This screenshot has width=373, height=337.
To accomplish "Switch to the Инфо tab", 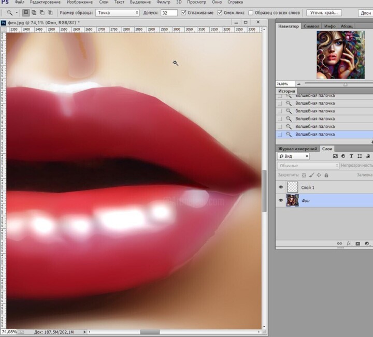I will pos(329,26).
